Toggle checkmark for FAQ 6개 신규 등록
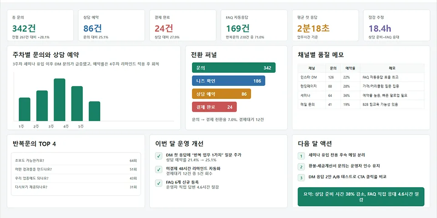 click(x=158, y=183)
